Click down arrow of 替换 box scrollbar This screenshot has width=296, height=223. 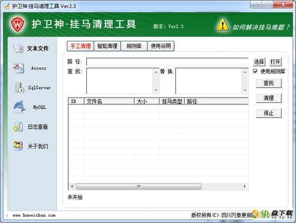point(245,90)
